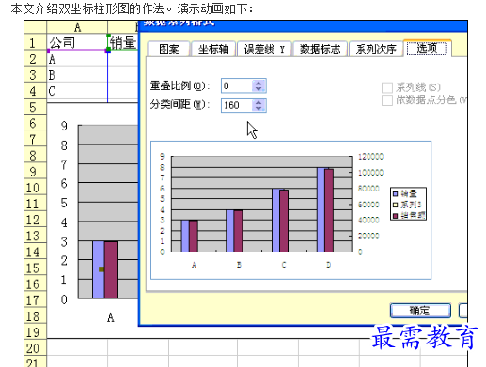This screenshot has height=367, width=486.
Task: Decrease 分类间距 with down spinner arrow
Action: 259,108
